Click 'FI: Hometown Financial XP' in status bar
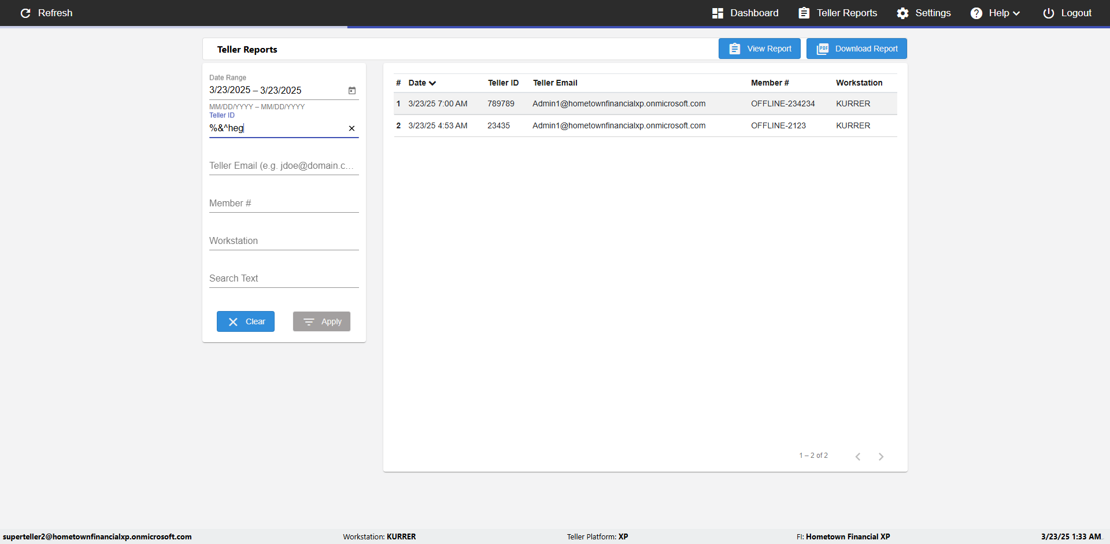 point(843,536)
